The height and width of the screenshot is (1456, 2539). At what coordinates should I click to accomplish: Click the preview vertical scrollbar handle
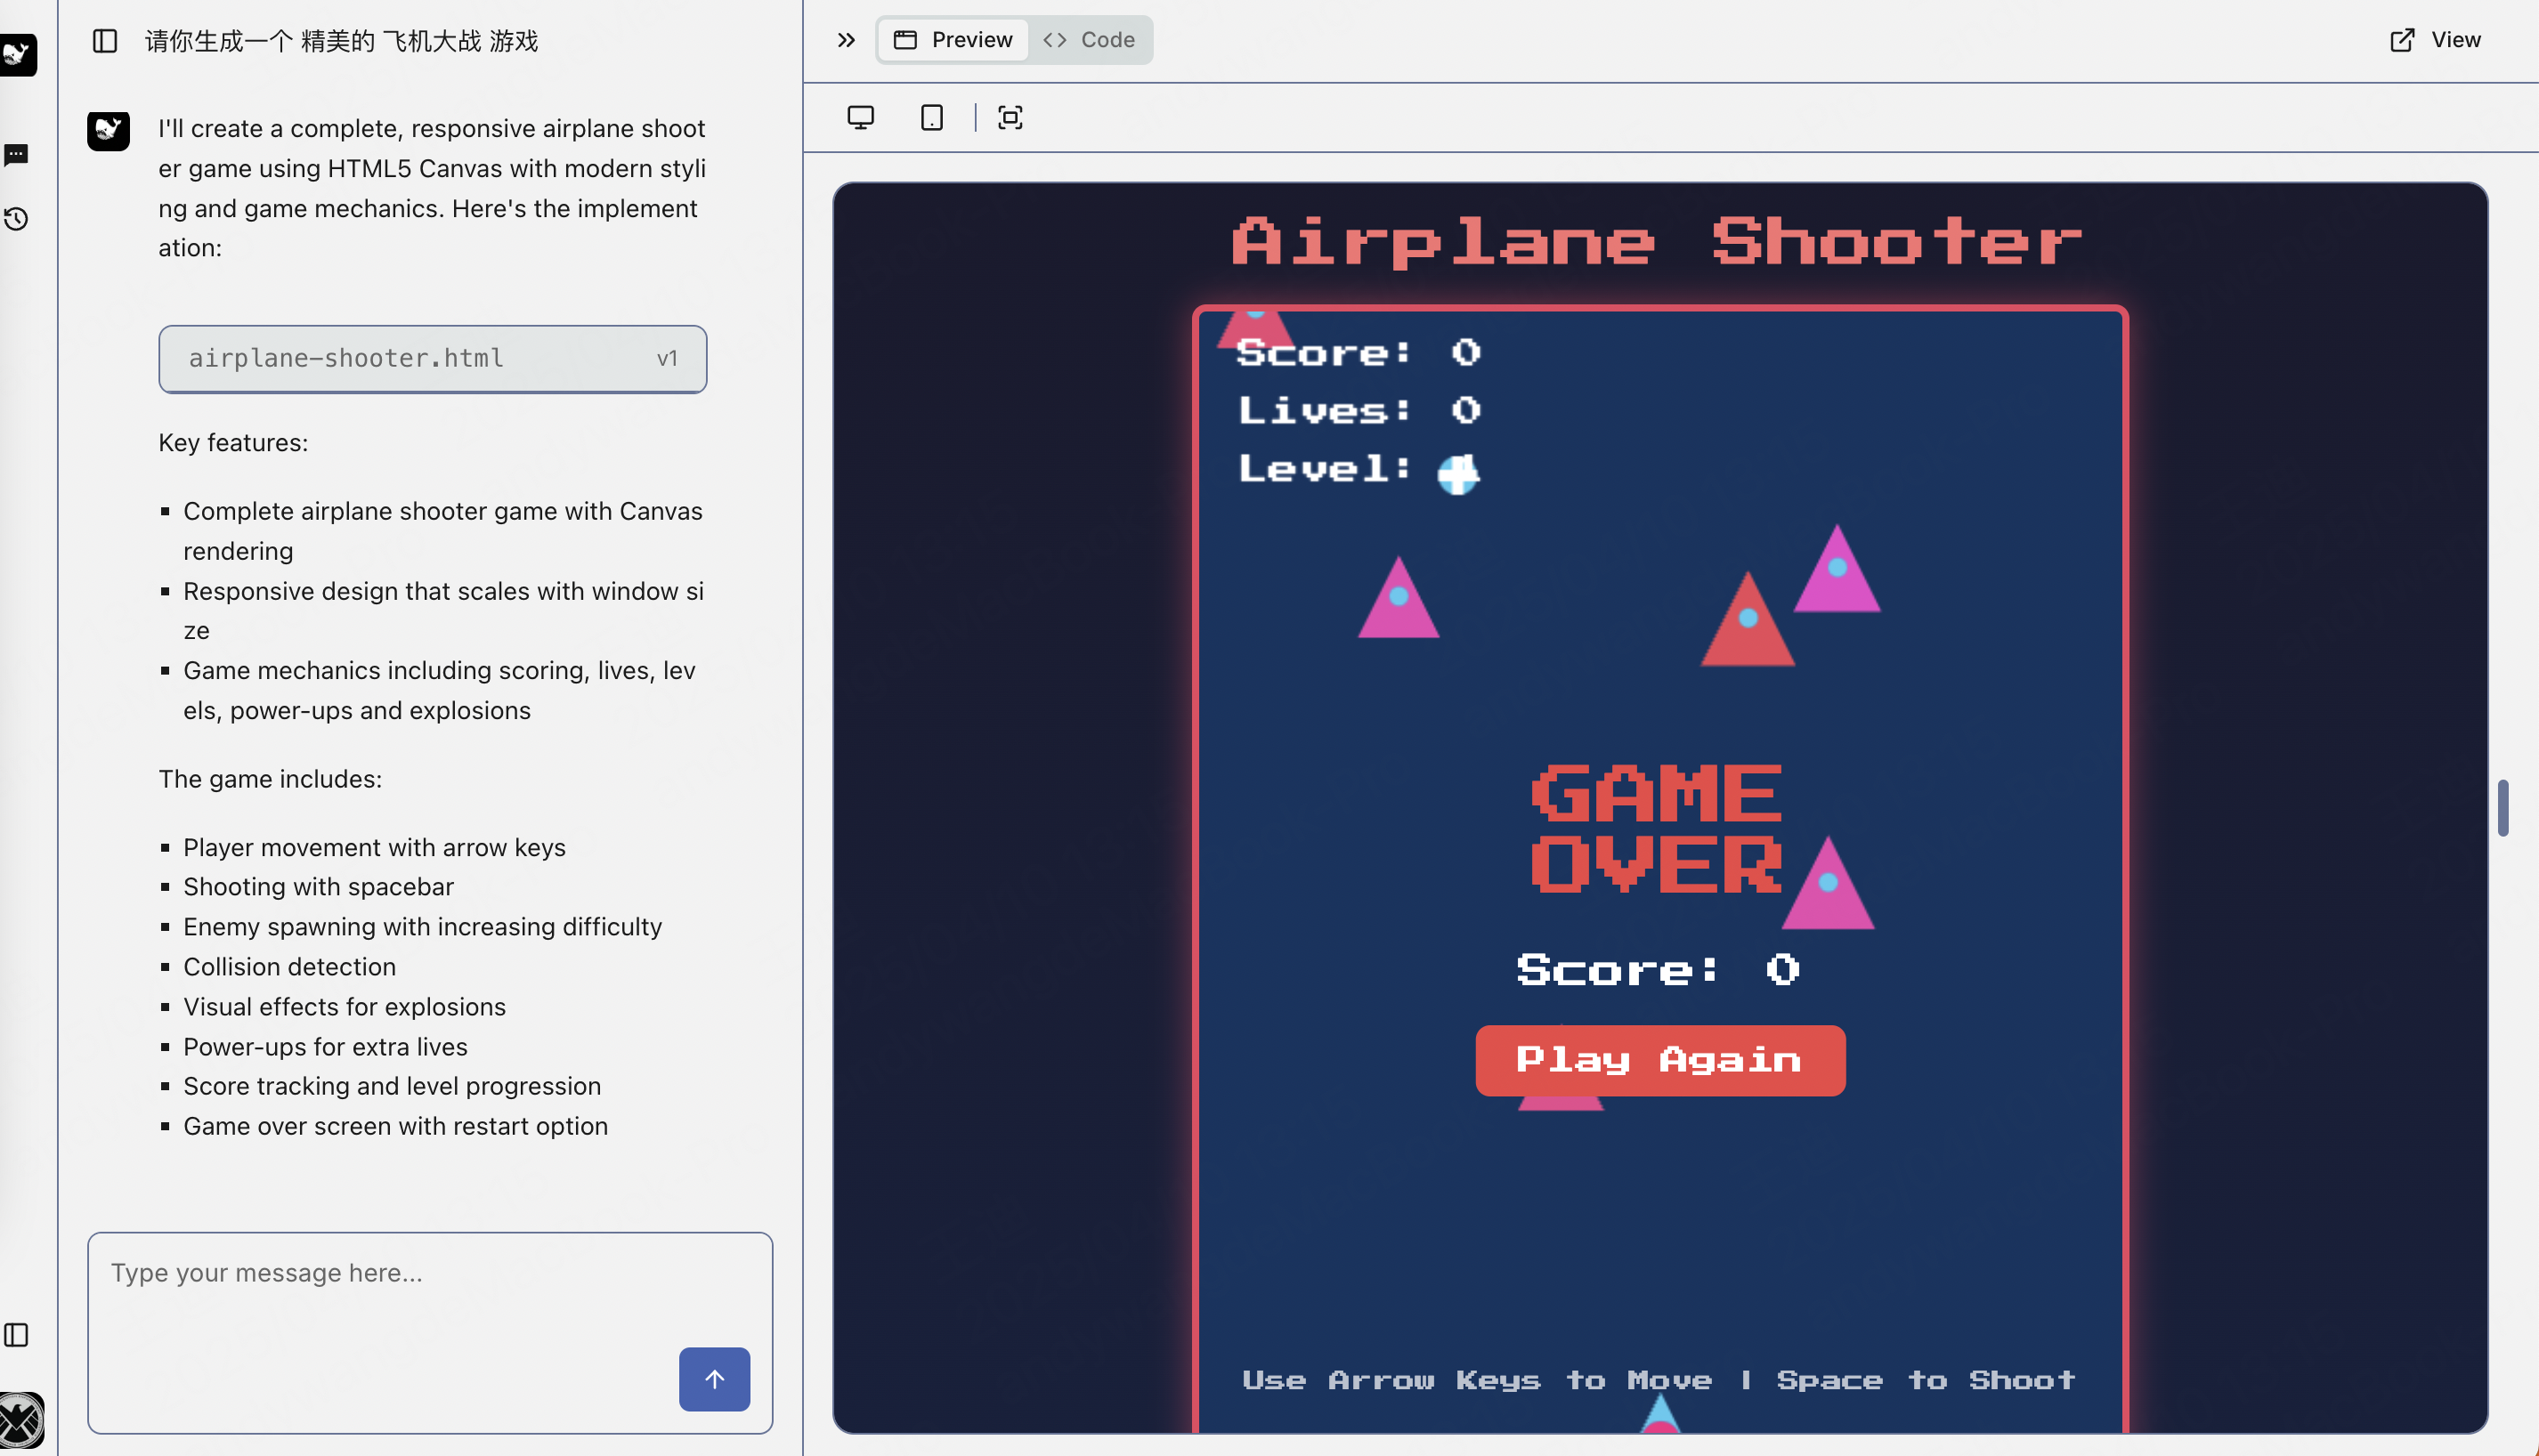click(x=2502, y=807)
